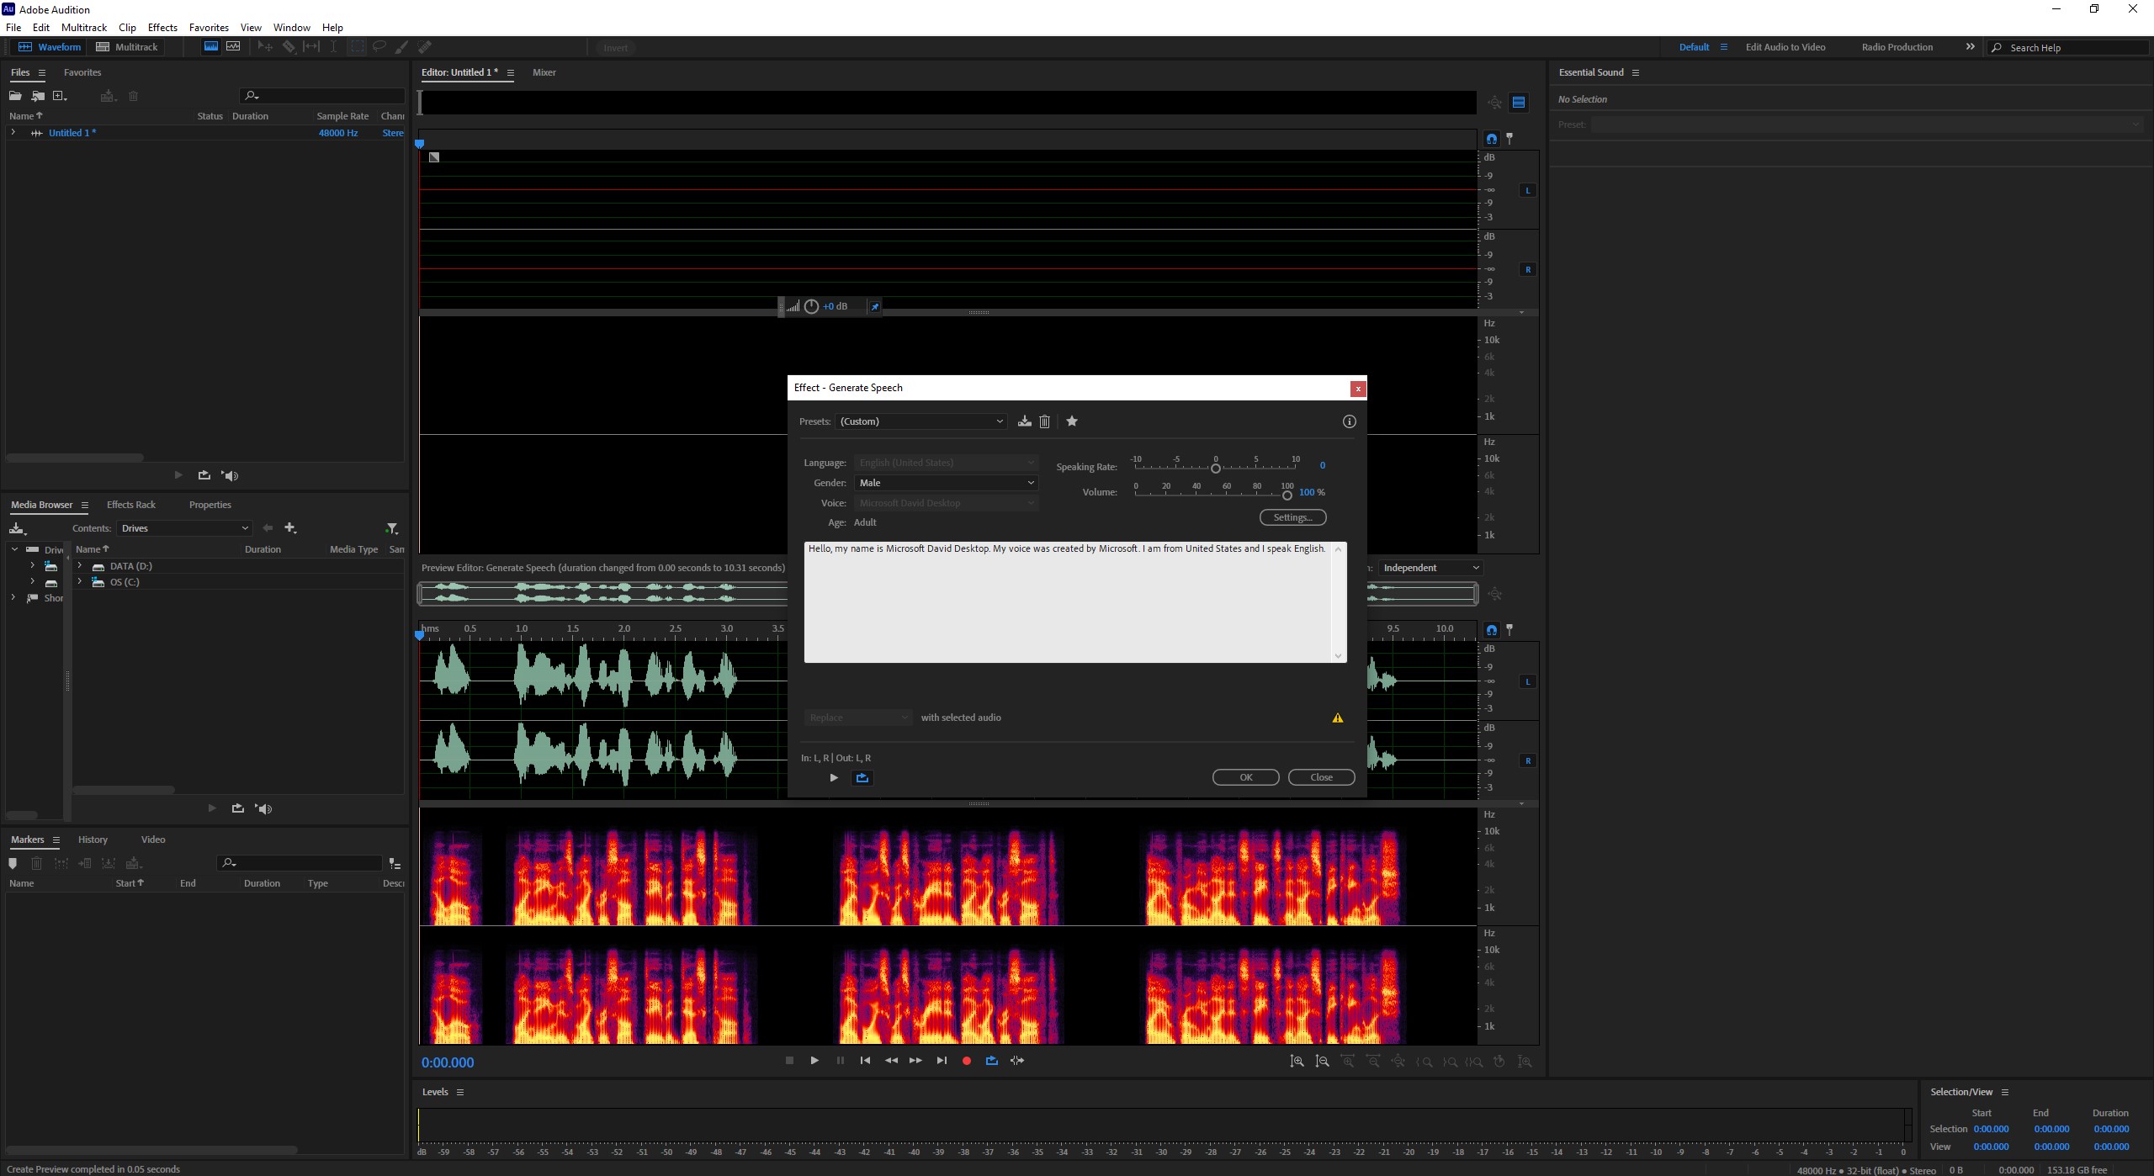2154x1176 pixels.
Task: Expand the OS (C:) drive
Action: tap(80, 582)
